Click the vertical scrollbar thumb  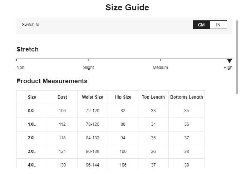(x=237, y=57)
